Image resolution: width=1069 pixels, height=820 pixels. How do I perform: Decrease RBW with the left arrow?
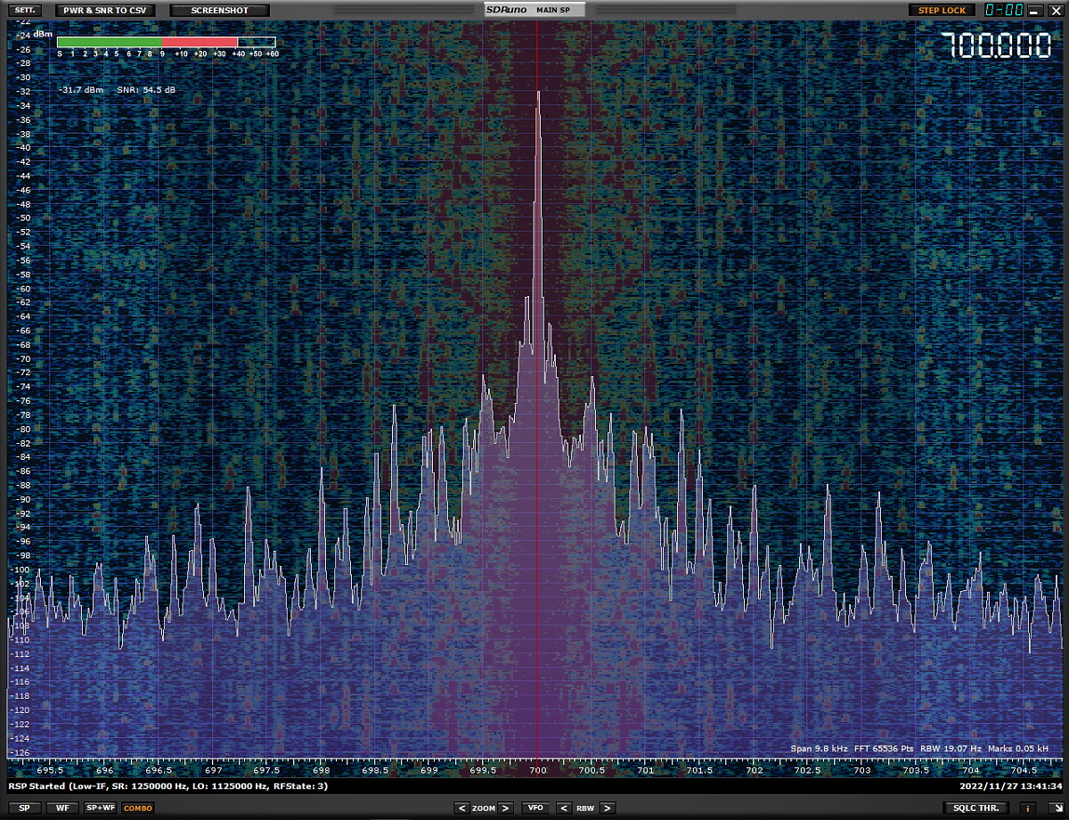click(x=563, y=808)
